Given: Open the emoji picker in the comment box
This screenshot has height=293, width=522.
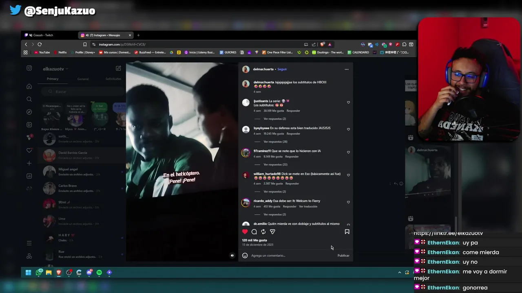Looking at the screenshot, I should [x=245, y=256].
